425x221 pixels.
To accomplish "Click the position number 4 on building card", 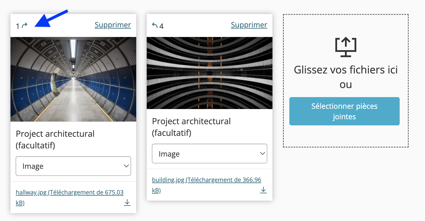I will (x=161, y=27).
